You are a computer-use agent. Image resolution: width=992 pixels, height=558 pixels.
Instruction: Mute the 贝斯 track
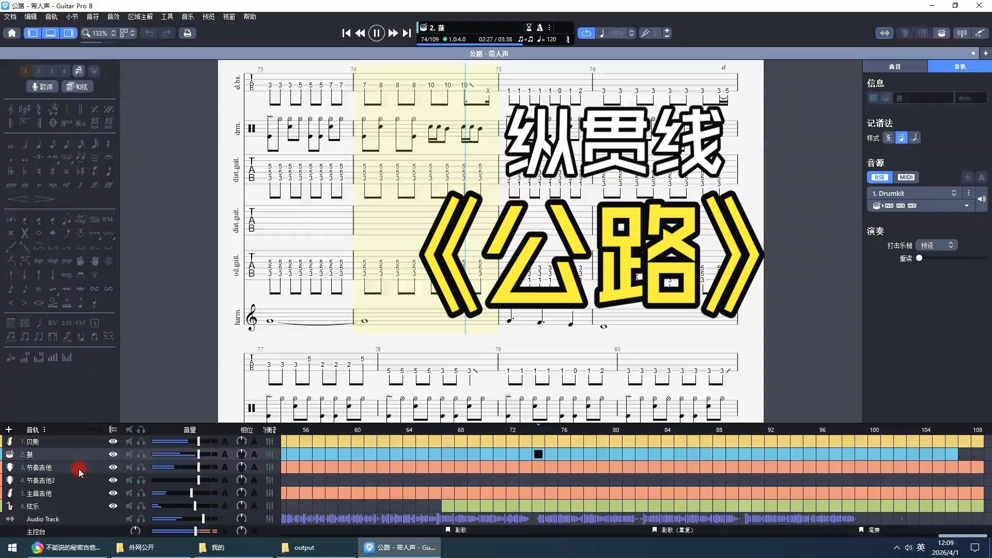129,442
